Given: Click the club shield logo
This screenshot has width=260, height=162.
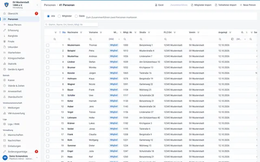Looking at the screenshot, I should pyautogui.click(x=6, y=5).
